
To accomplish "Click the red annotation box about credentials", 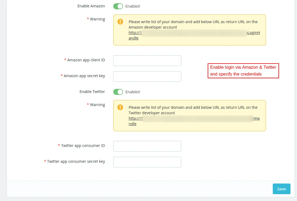I will (x=243, y=71).
